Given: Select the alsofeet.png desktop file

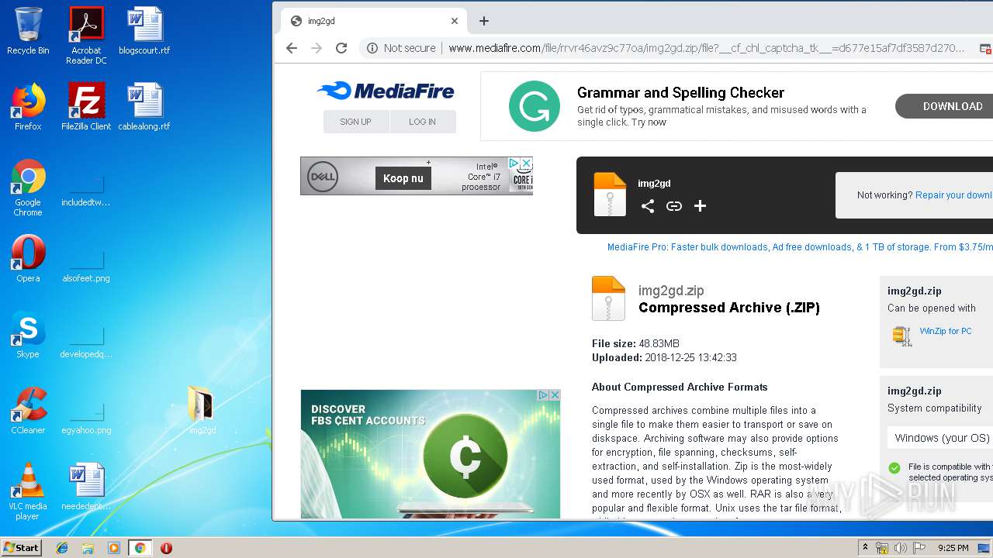Looking at the screenshot, I should coord(86,267).
